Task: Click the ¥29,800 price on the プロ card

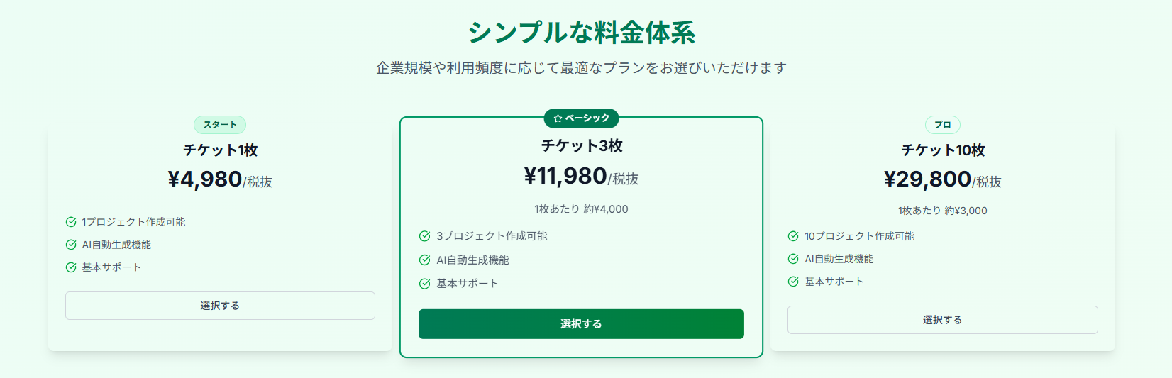Action: [927, 179]
